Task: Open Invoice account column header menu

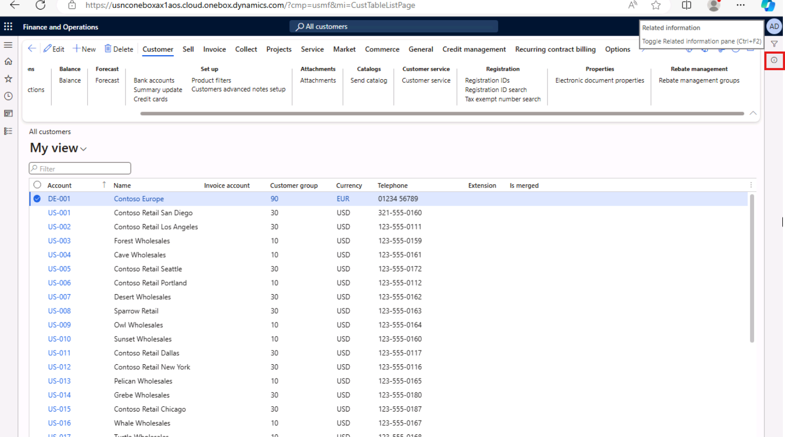Action: 227,185
